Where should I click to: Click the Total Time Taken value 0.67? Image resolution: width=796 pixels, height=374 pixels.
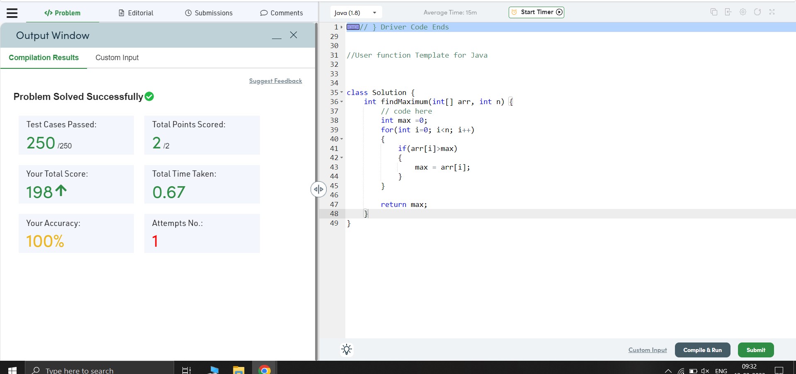point(169,192)
